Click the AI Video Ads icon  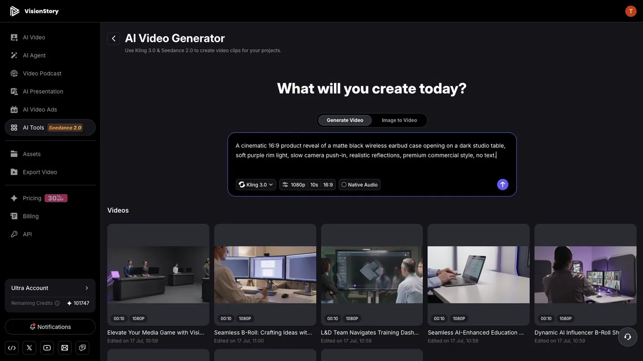[14, 110]
